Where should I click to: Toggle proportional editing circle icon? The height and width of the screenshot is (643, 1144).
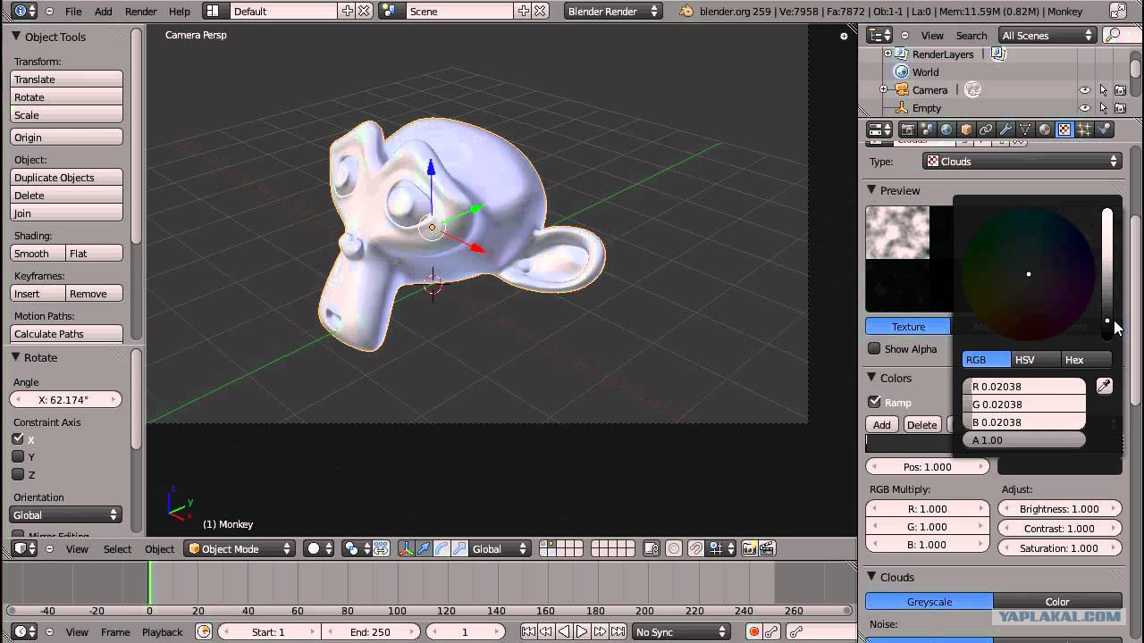(x=674, y=548)
